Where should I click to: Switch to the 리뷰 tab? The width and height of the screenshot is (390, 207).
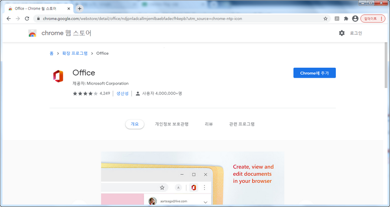[x=209, y=124]
